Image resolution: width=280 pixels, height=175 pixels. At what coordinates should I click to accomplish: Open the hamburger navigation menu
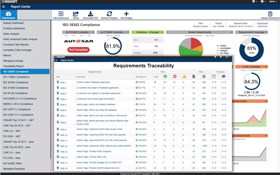[3, 7]
